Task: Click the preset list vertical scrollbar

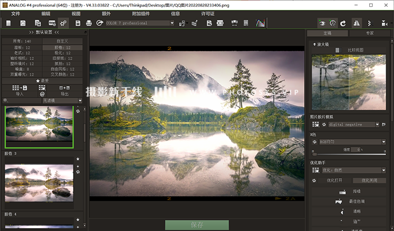Action: tap(84, 133)
